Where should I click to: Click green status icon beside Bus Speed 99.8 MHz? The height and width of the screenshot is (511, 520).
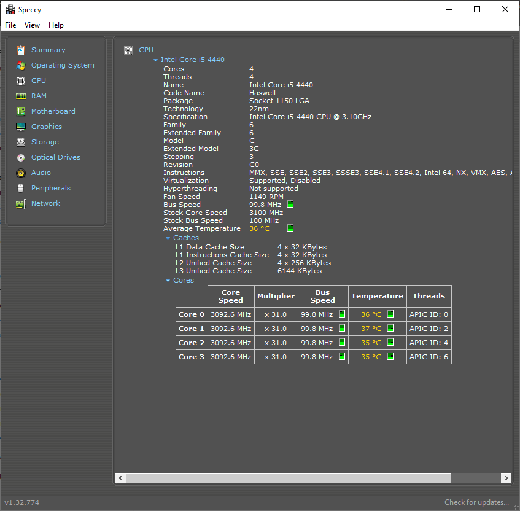point(290,204)
